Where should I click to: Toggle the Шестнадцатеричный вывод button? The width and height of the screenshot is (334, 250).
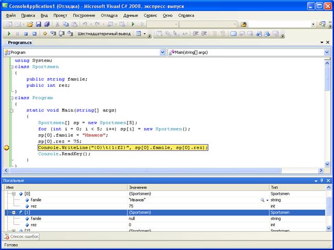(104, 34)
